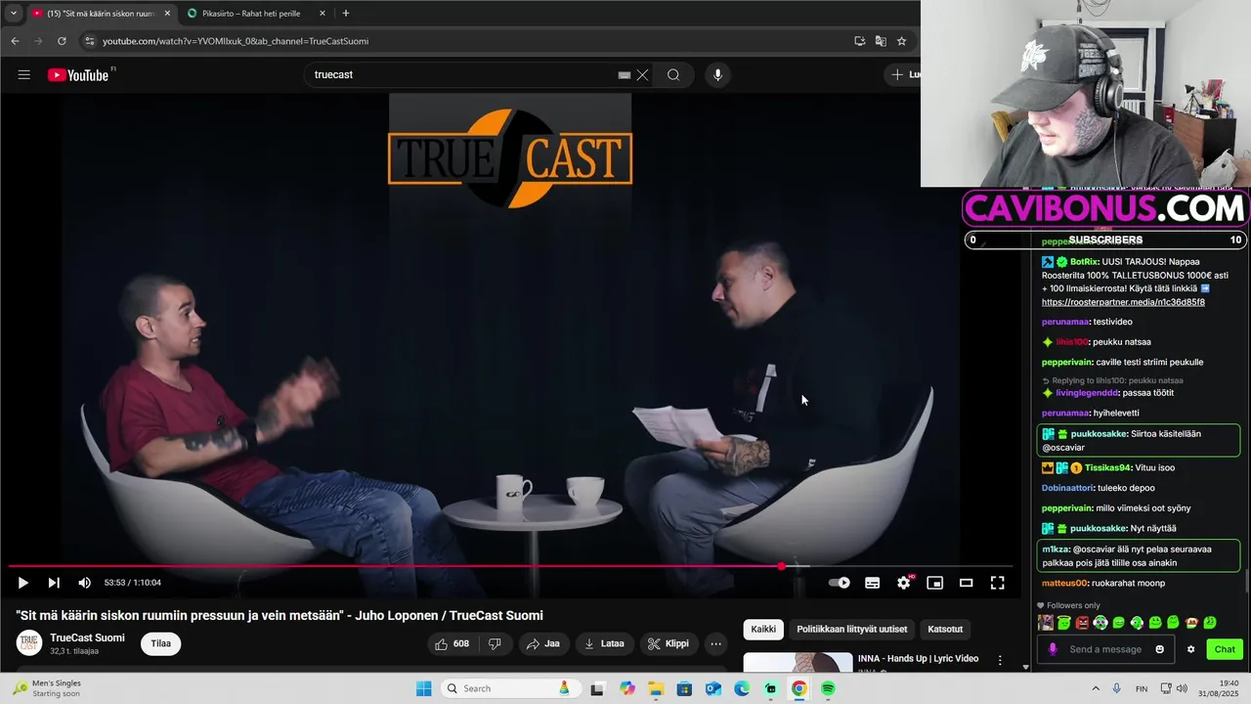
Task: Go to the YouTube home logo
Action: [78, 75]
